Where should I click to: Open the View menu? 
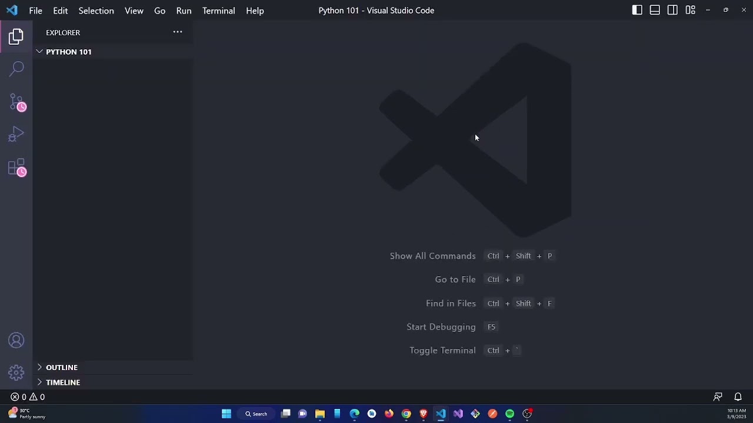134,11
